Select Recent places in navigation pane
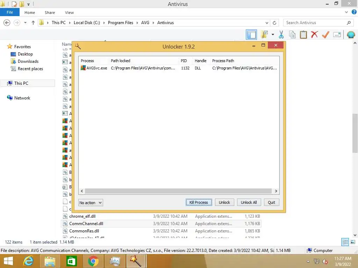358x268 pixels. tap(30, 69)
